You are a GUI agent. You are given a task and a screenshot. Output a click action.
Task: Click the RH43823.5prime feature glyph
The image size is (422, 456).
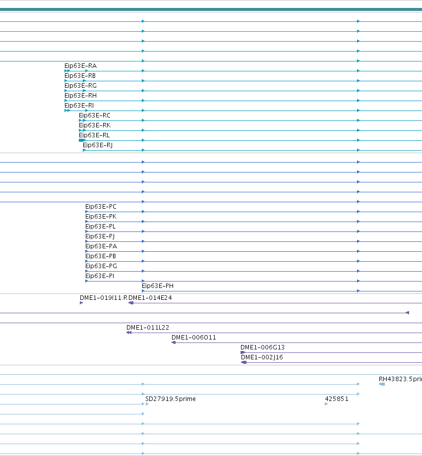pyautogui.click(x=382, y=384)
